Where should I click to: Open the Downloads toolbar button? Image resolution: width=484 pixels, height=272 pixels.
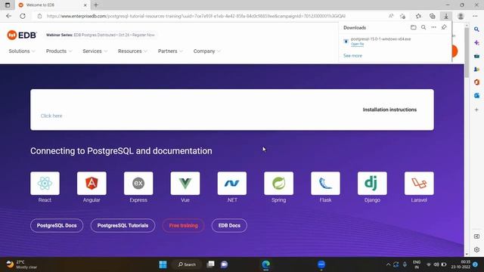tap(446, 16)
